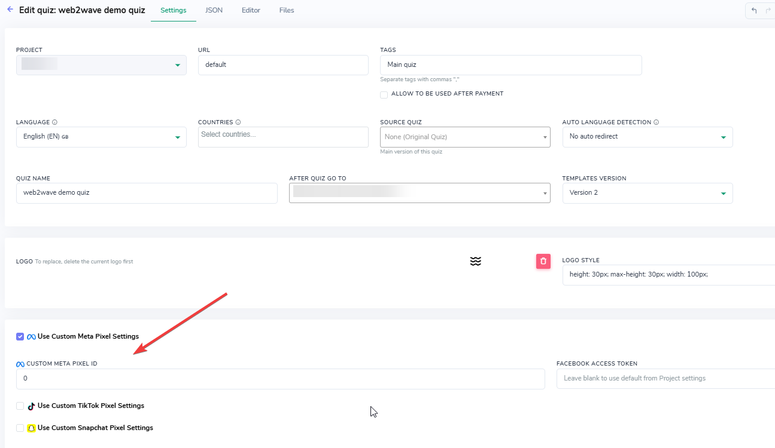
Task: Enable Use Custom Snapchat Pixel Settings
Action: point(20,428)
